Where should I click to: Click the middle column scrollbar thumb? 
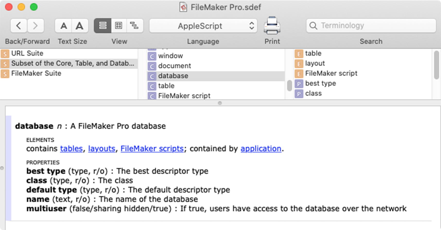289,86
